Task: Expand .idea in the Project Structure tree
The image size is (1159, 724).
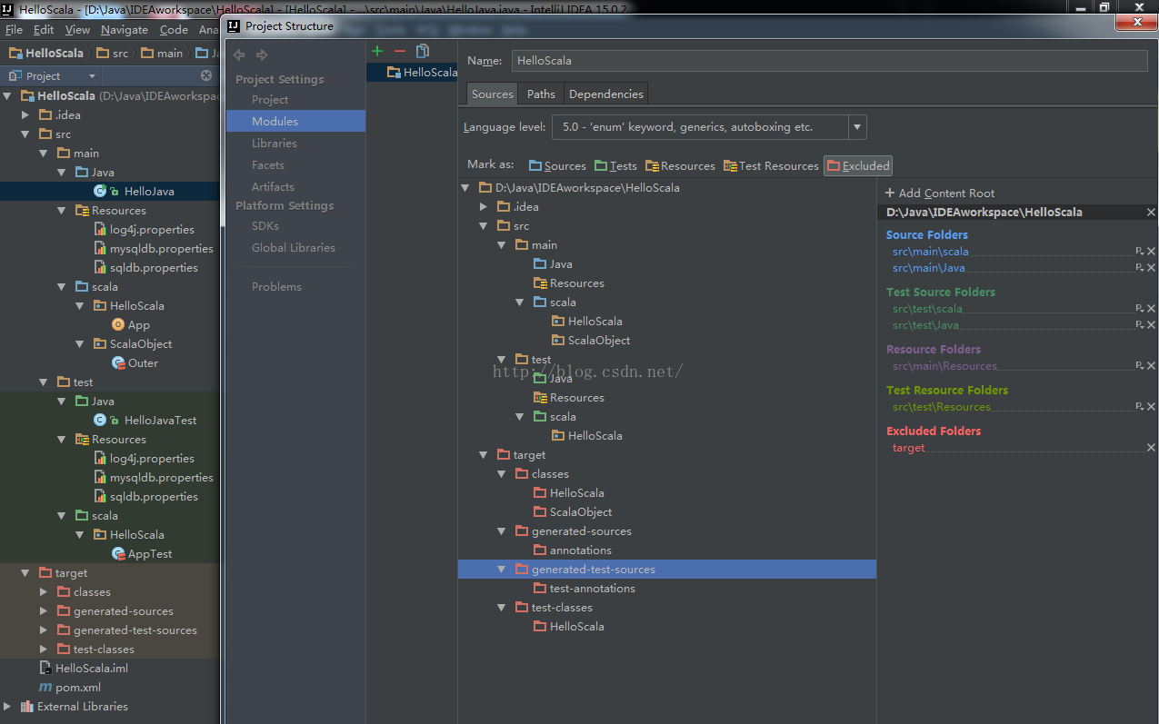Action: (484, 206)
